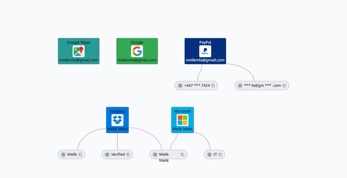Click the Google G logo

137,51
